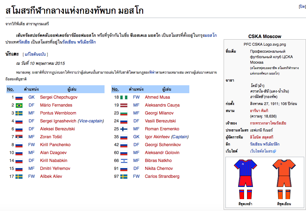The image size is (306, 211).
Task: Click the Brazilian flag beside Mário Fernandes
Action: [x=19, y=105]
